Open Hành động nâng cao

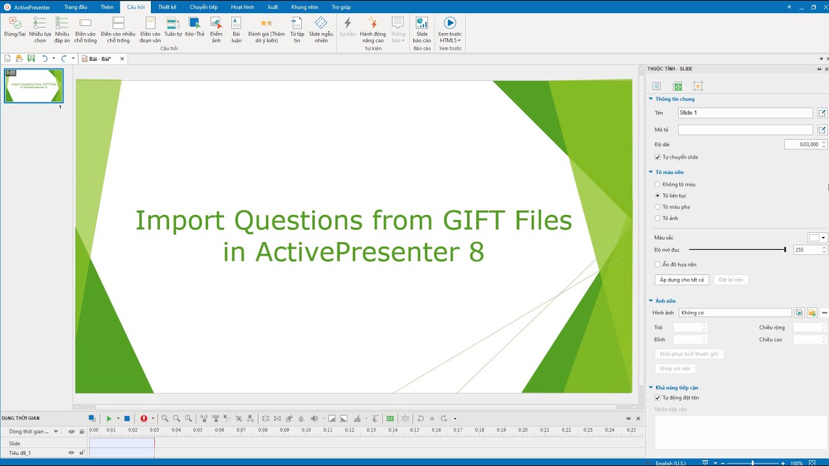373,30
